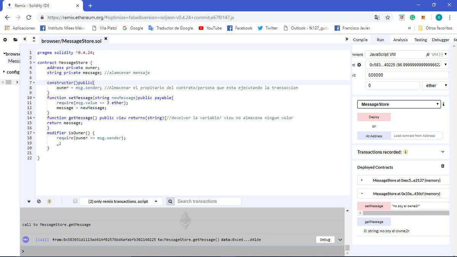This screenshot has width=457, height=257.
Task: Fold contract block at line 3
Action: pos(34,62)
